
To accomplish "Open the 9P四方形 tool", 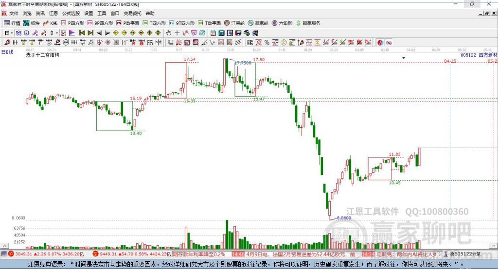I will [100, 23].
